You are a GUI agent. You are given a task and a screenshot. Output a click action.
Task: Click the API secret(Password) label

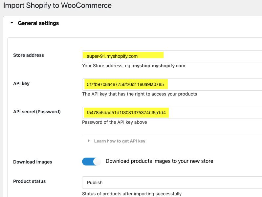(x=37, y=112)
